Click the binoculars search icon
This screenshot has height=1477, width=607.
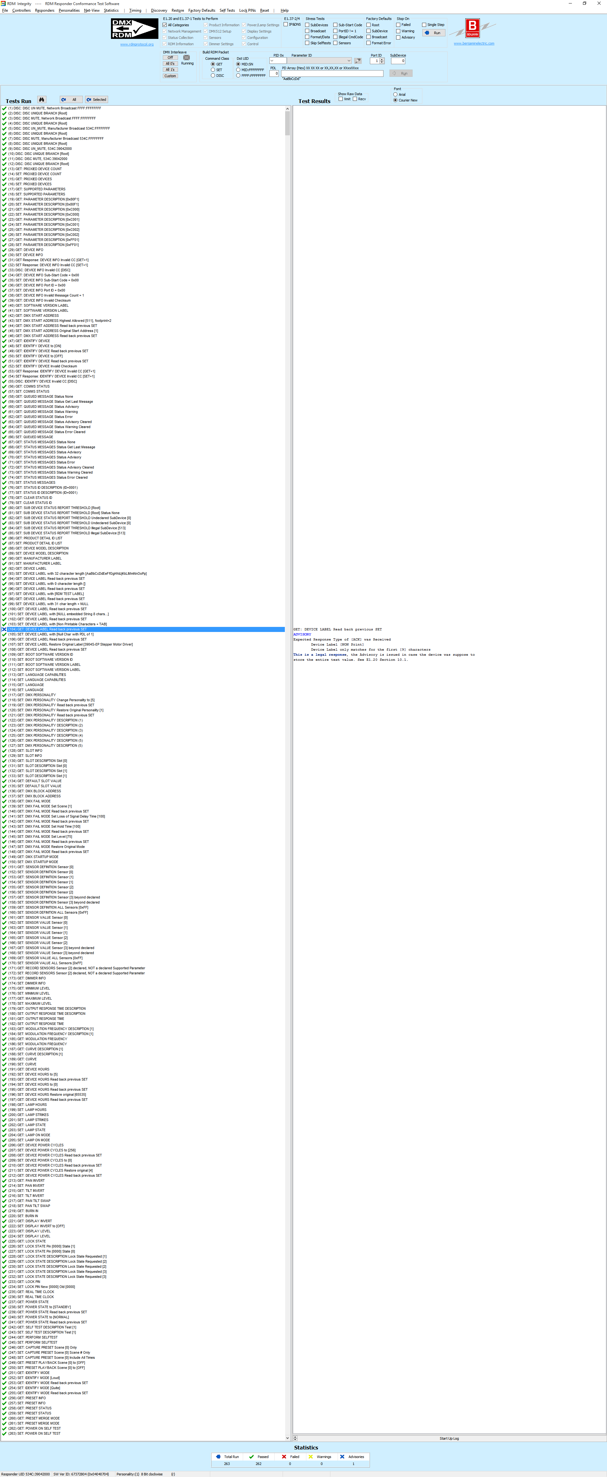tap(41, 99)
